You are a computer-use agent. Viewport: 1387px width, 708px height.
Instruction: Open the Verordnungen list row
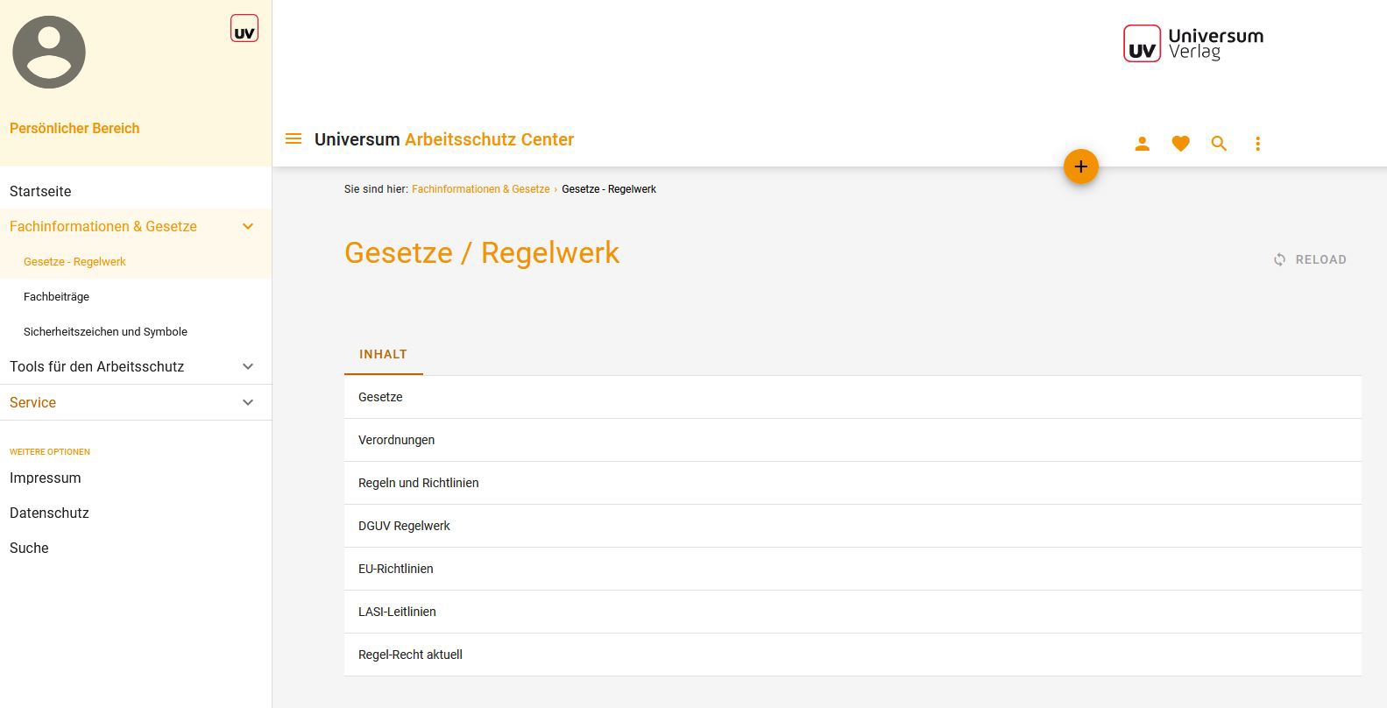[853, 440]
